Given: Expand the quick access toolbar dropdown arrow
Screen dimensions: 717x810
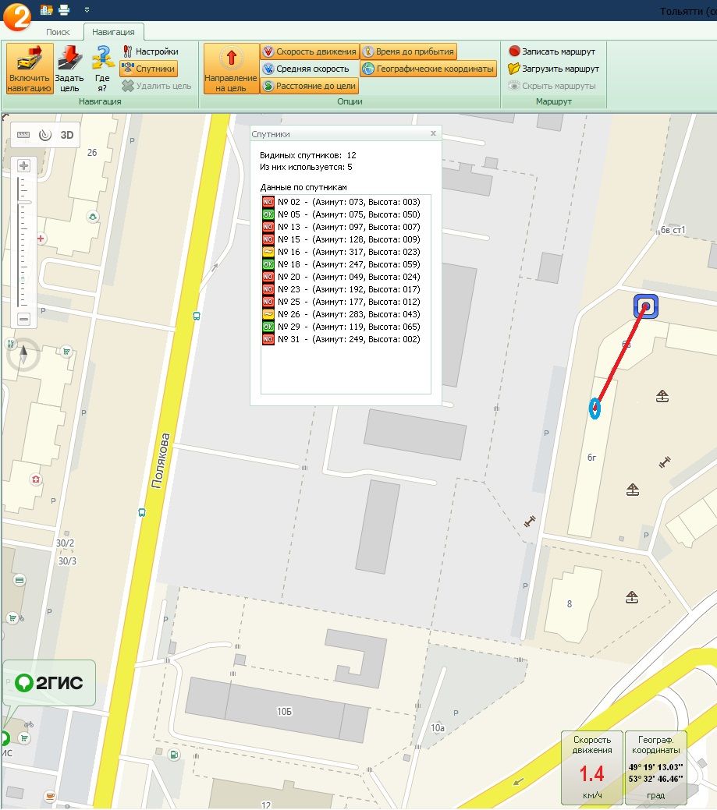Looking at the screenshot, I should 86,9.
